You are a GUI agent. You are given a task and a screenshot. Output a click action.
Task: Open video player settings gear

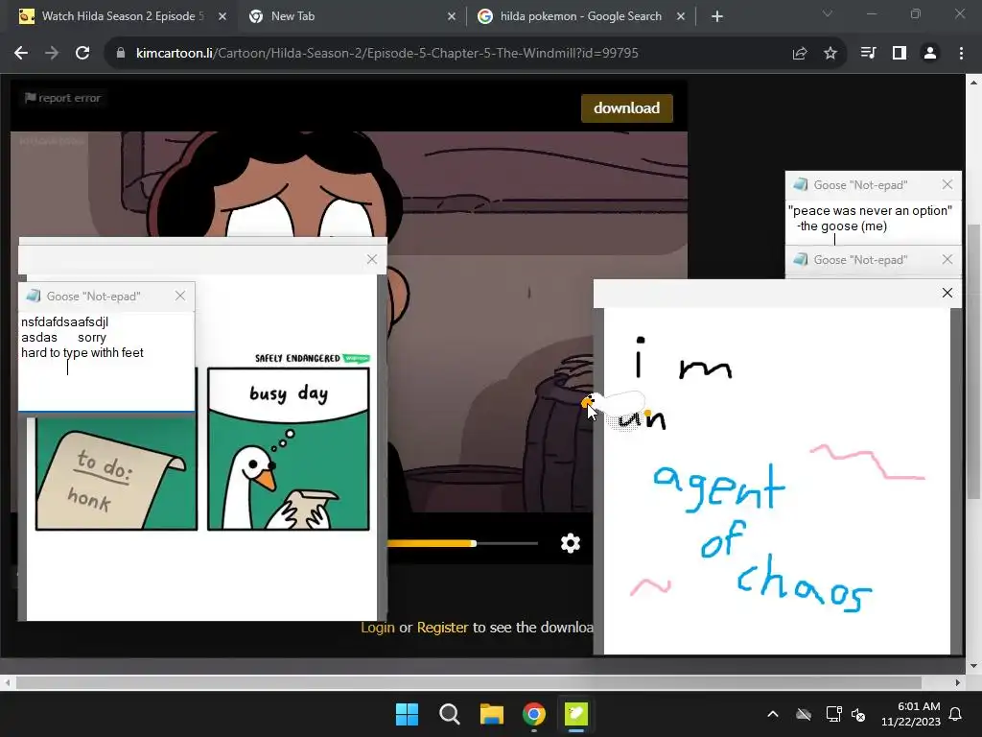pyautogui.click(x=570, y=543)
